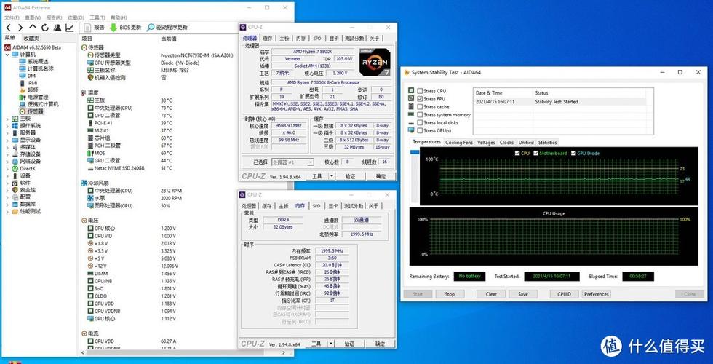The image size is (713, 364).
Task: Click the Stop button in stability test
Action: 450,294
